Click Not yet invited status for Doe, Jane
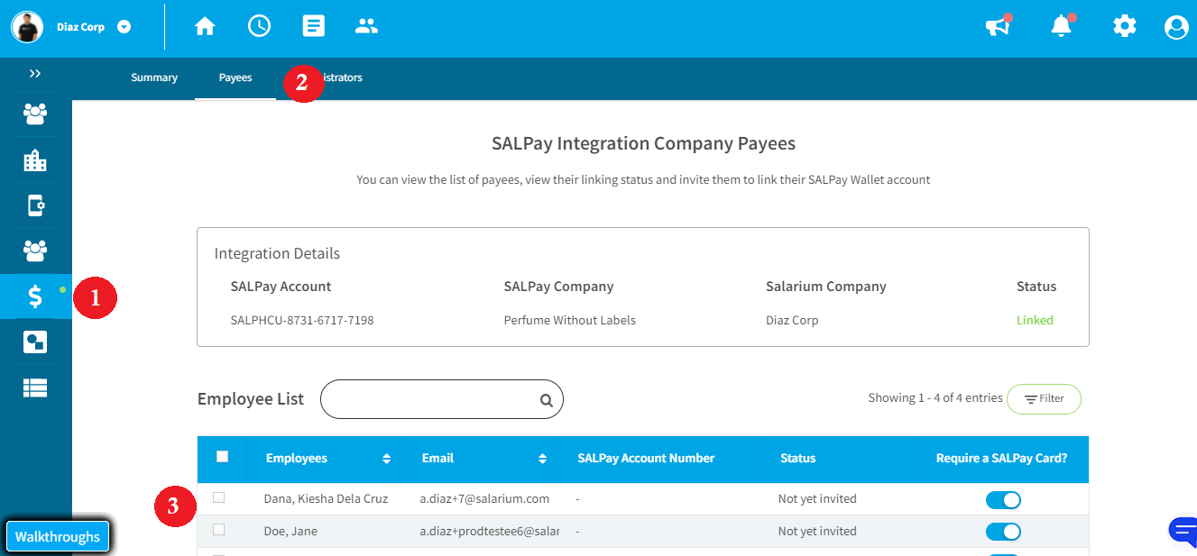 pyautogui.click(x=817, y=531)
